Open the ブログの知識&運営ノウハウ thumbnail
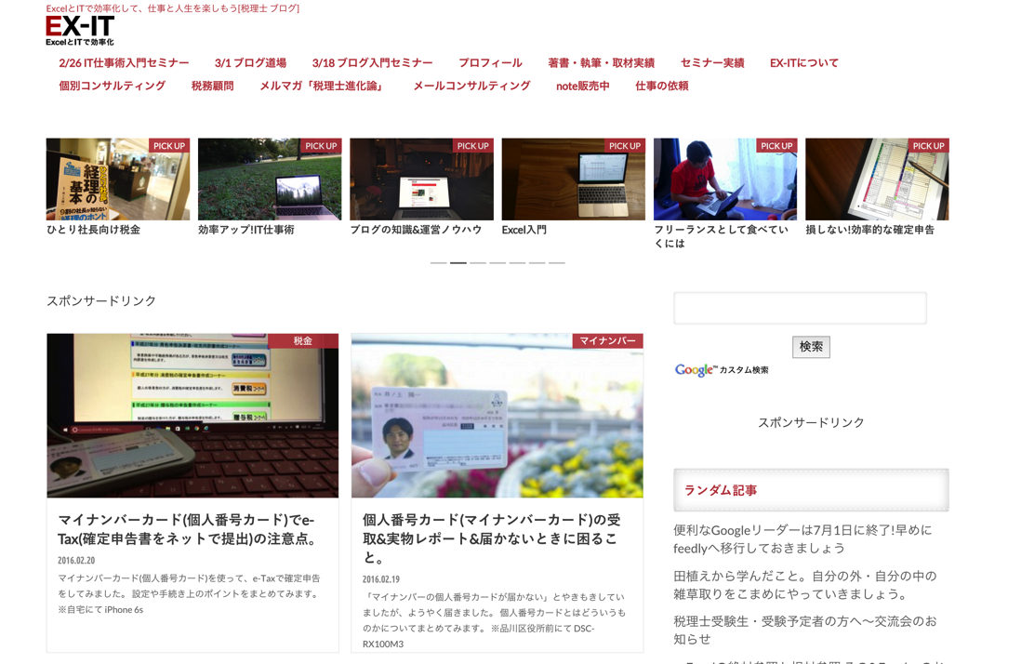1021x664 pixels. click(x=421, y=179)
